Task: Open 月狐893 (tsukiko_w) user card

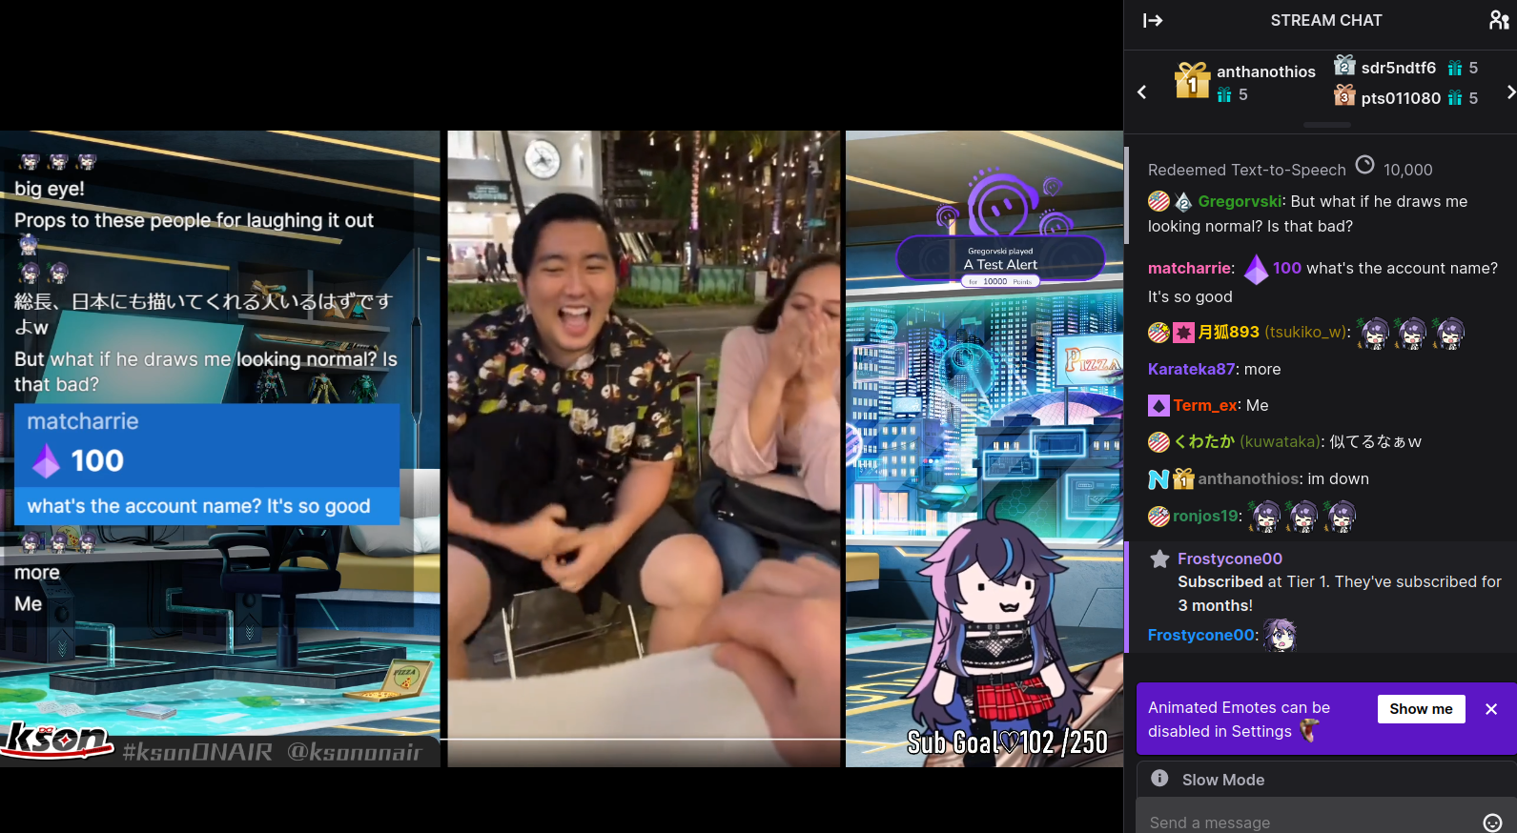Action: coord(1272,332)
